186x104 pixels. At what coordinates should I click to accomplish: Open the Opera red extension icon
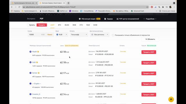coord(152,7)
